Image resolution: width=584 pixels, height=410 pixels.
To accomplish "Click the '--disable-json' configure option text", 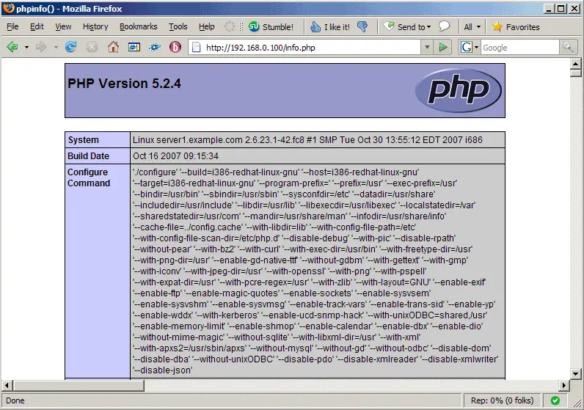I will tap(162, 370).
